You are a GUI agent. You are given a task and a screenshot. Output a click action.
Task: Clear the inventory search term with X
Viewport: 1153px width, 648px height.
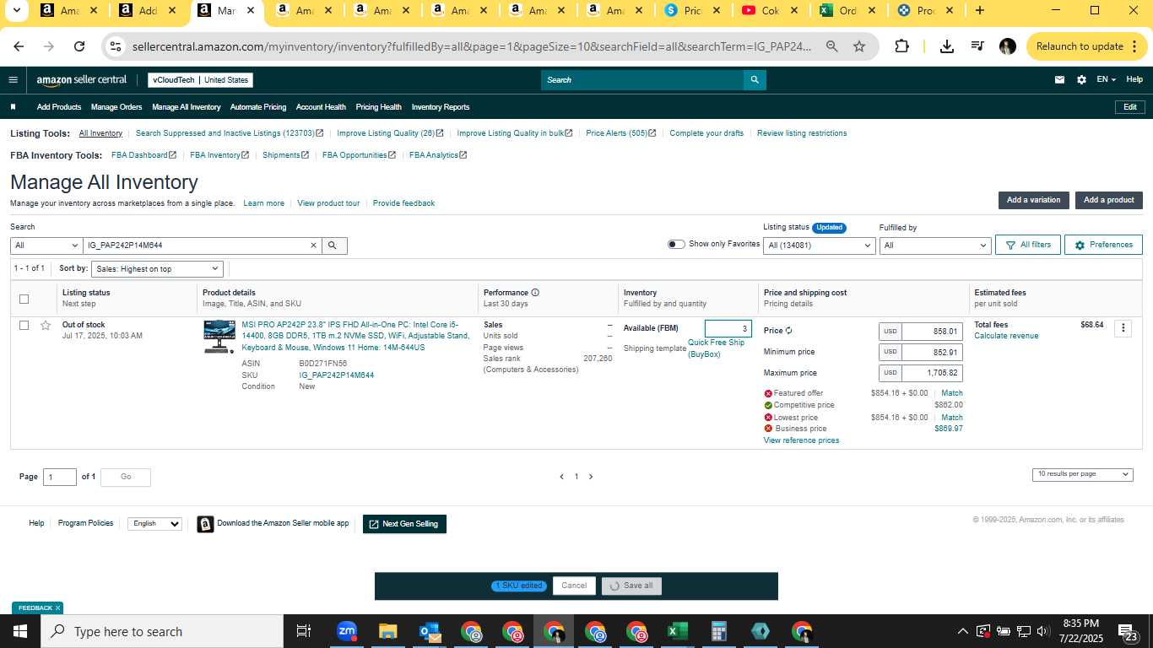pyautogui.click(x=313, y=246)
